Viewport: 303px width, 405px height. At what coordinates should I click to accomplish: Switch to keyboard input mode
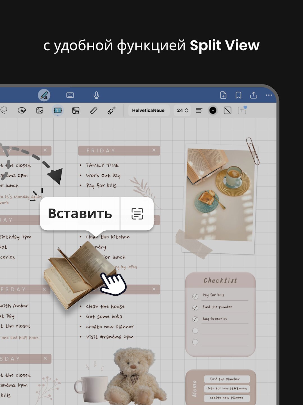(70, 95)
